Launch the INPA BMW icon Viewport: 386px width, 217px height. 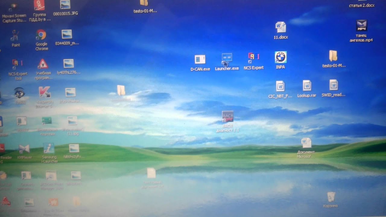(x=280, y=57)
